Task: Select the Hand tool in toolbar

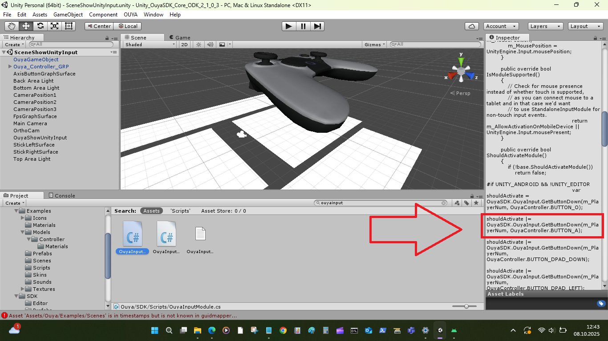Action: [x=12, y=26]
